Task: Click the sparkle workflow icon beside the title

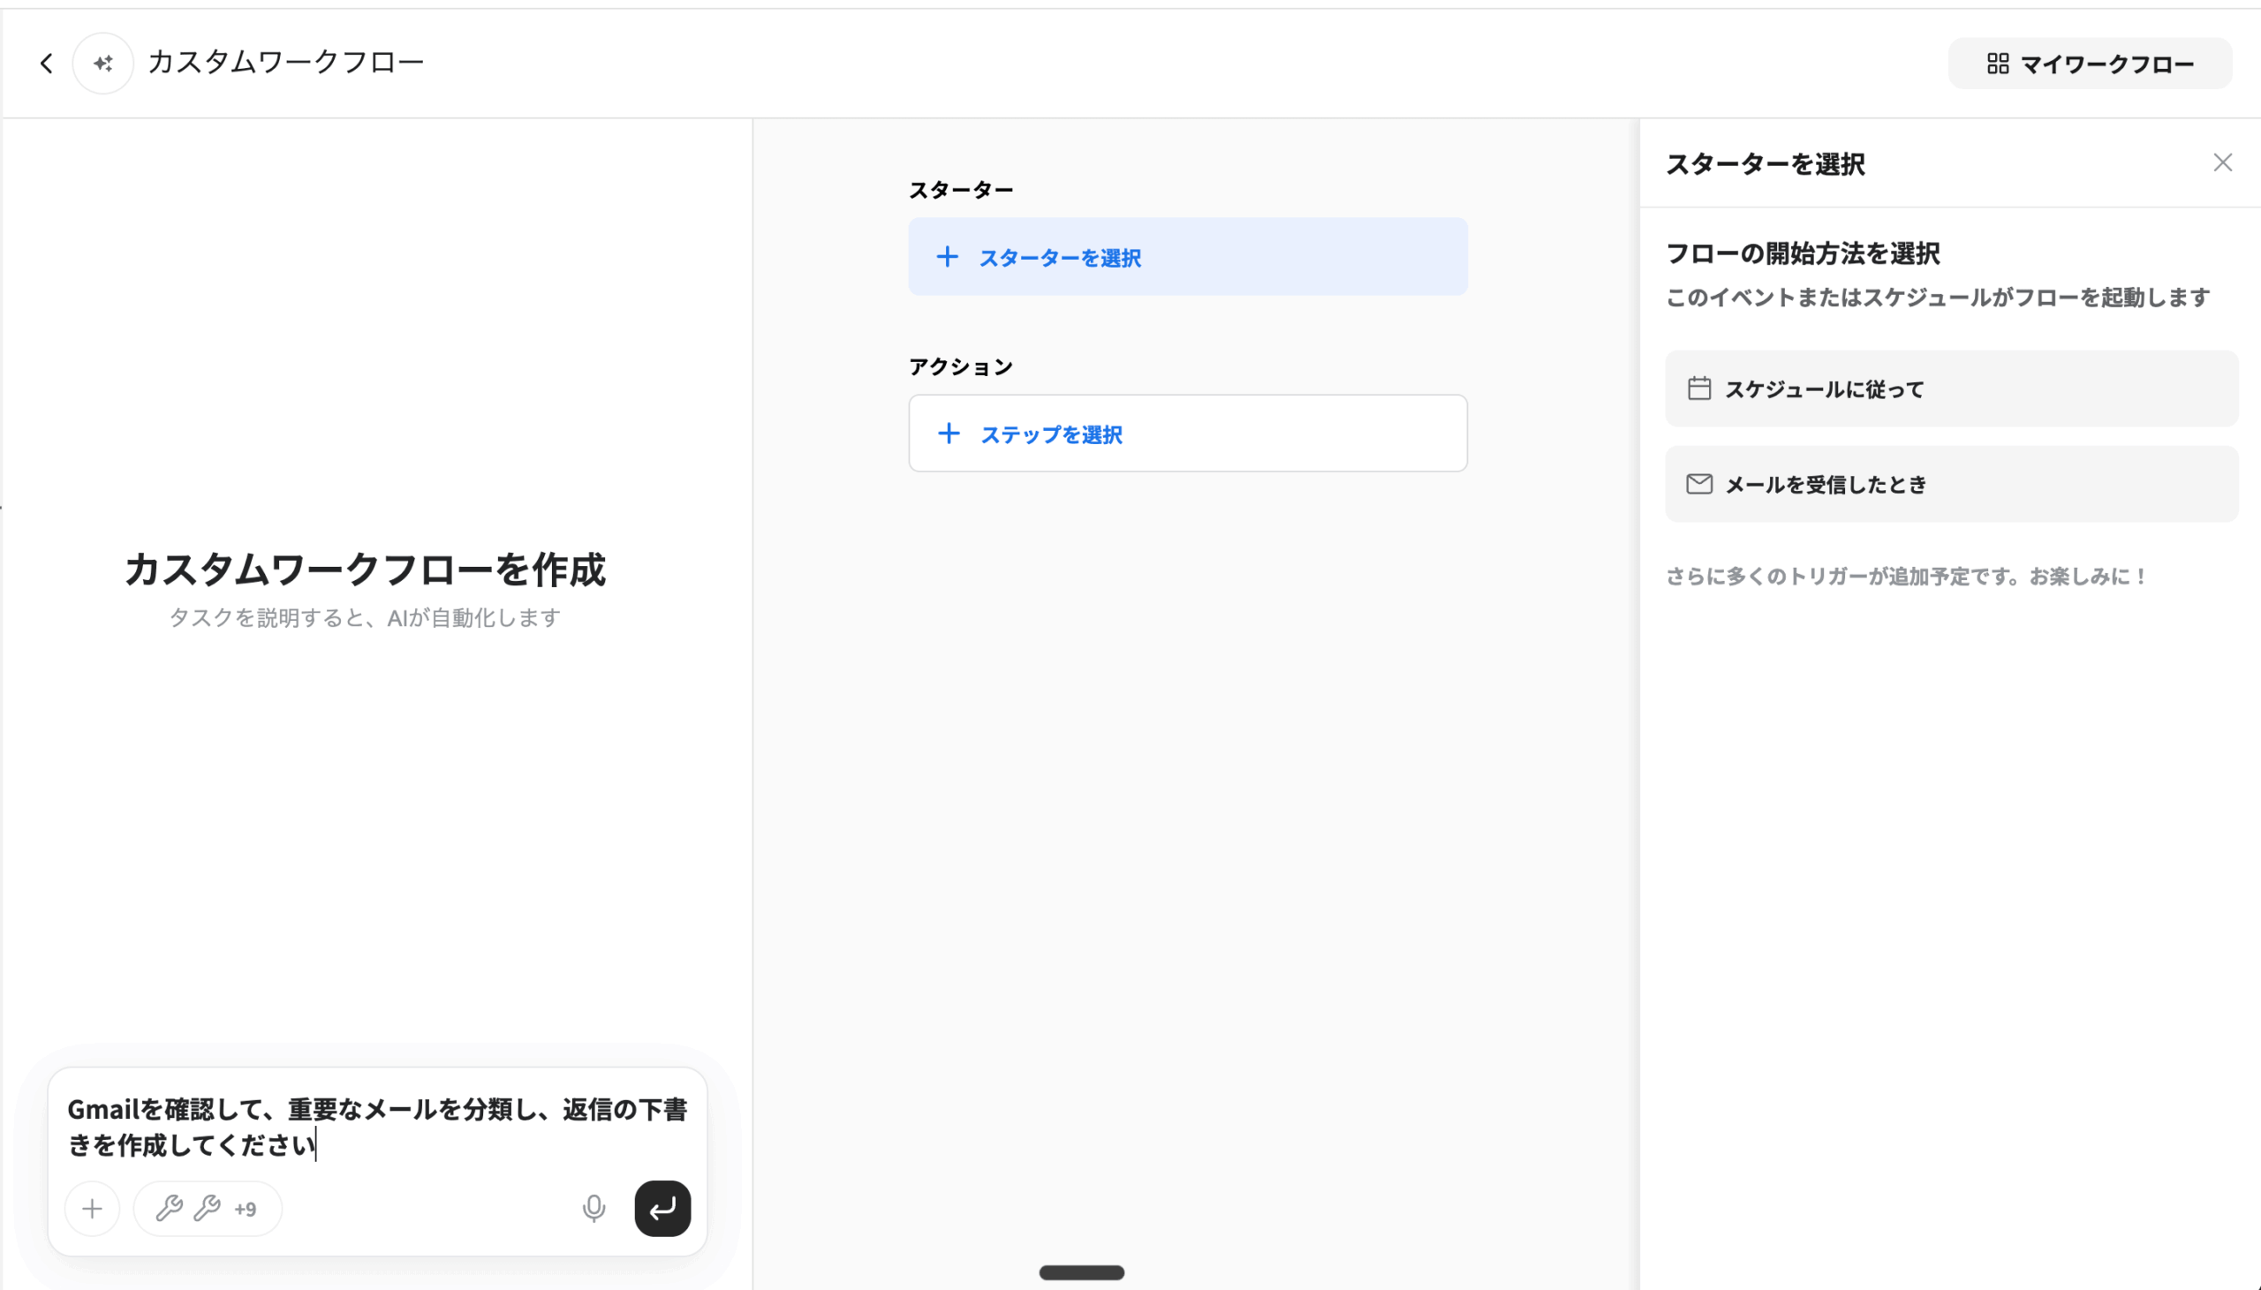Action: 102,63
